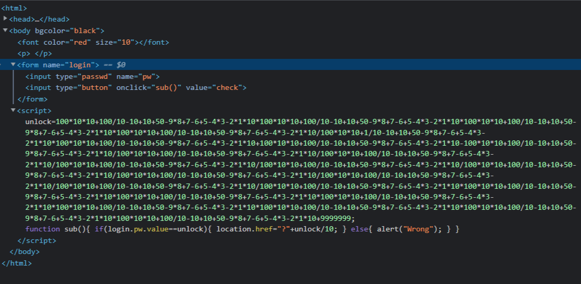This screenshot has width=581, height=284.
Task: Select the closing /form tag
Action: pyautogui.click(x=32, y=99)
